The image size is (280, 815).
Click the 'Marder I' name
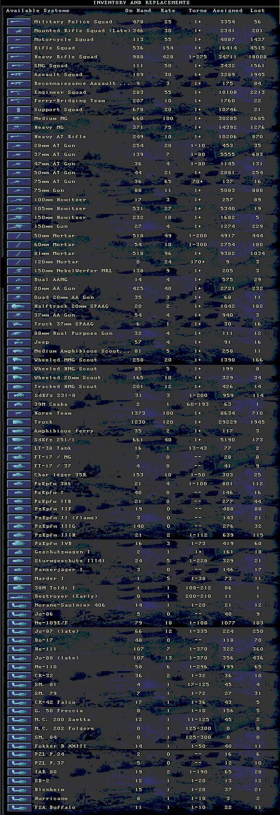click(x=49, y=579)
